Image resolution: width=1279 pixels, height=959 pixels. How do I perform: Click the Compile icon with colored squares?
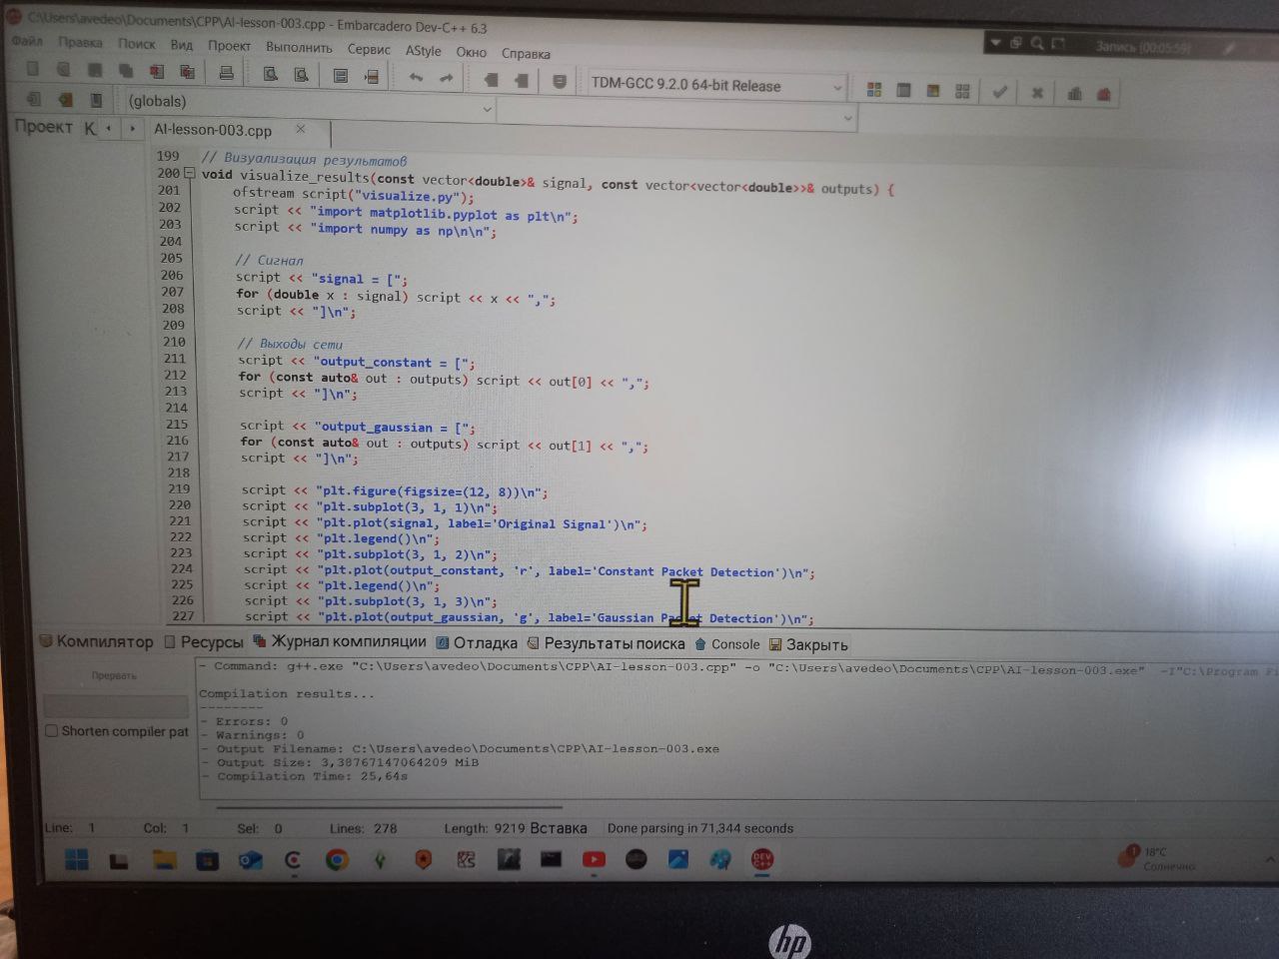tap(874, 91)
